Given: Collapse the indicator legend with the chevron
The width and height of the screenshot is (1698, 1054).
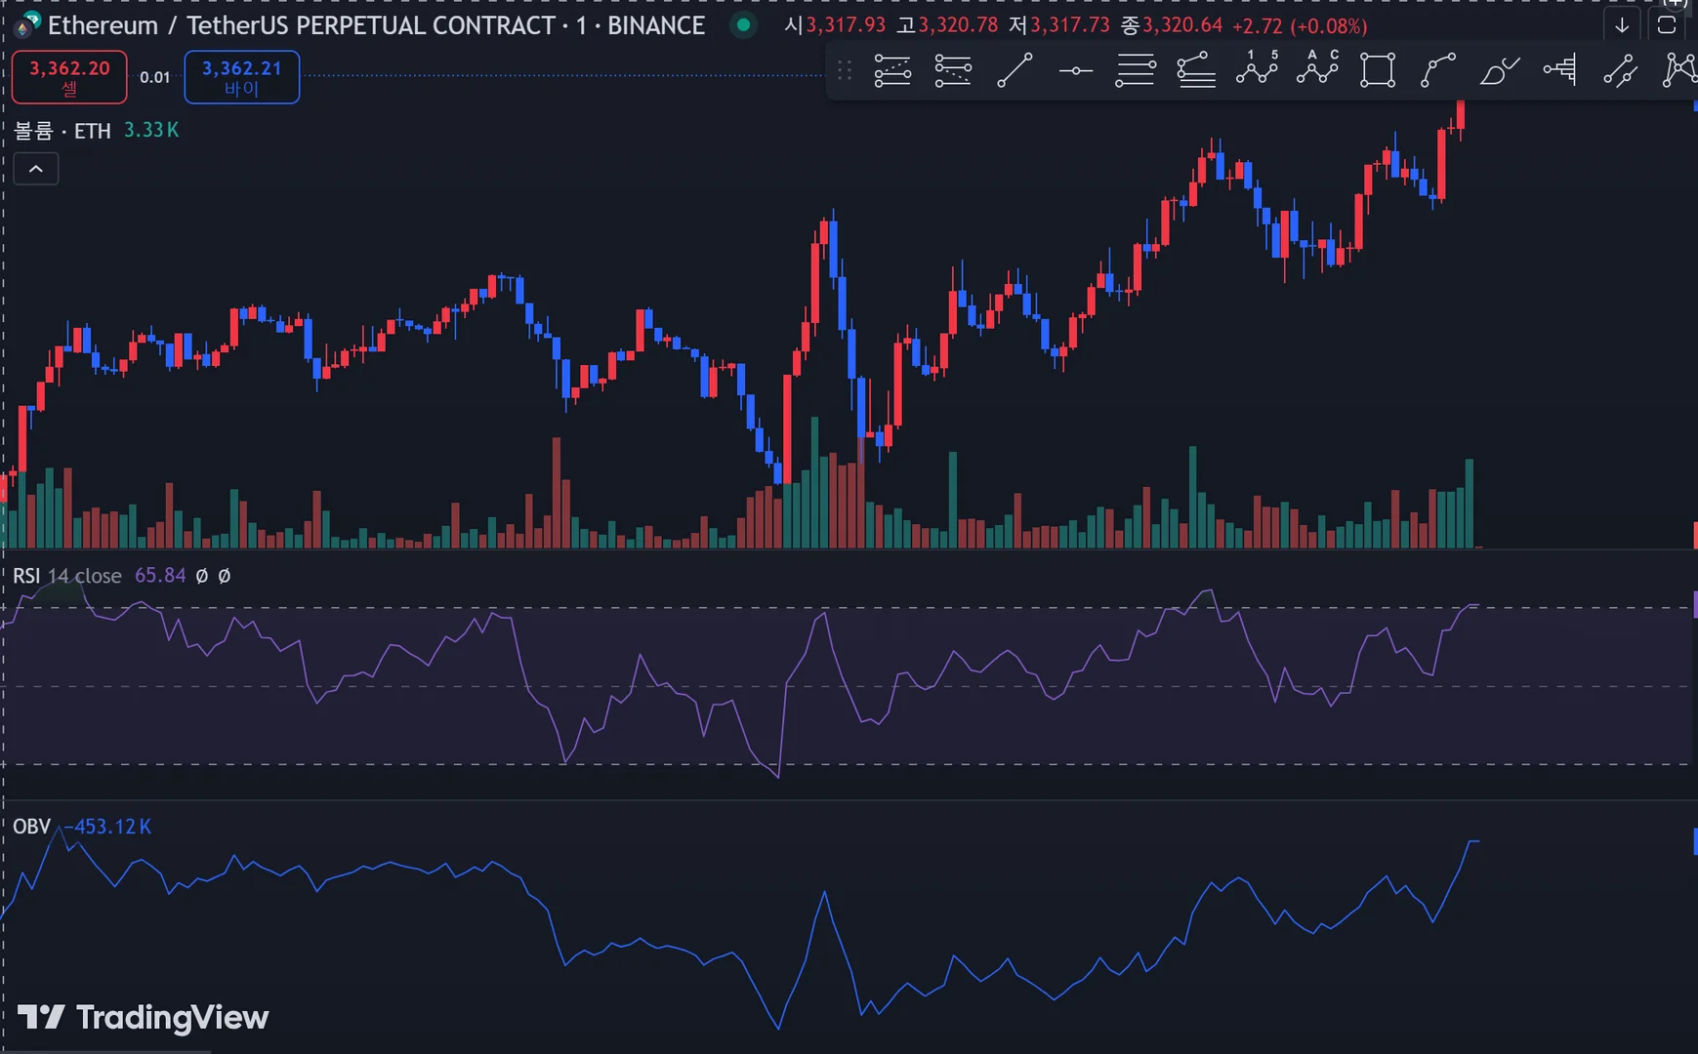Looking at the screenshot, I should pyautogui.click(x=36, y=169).
